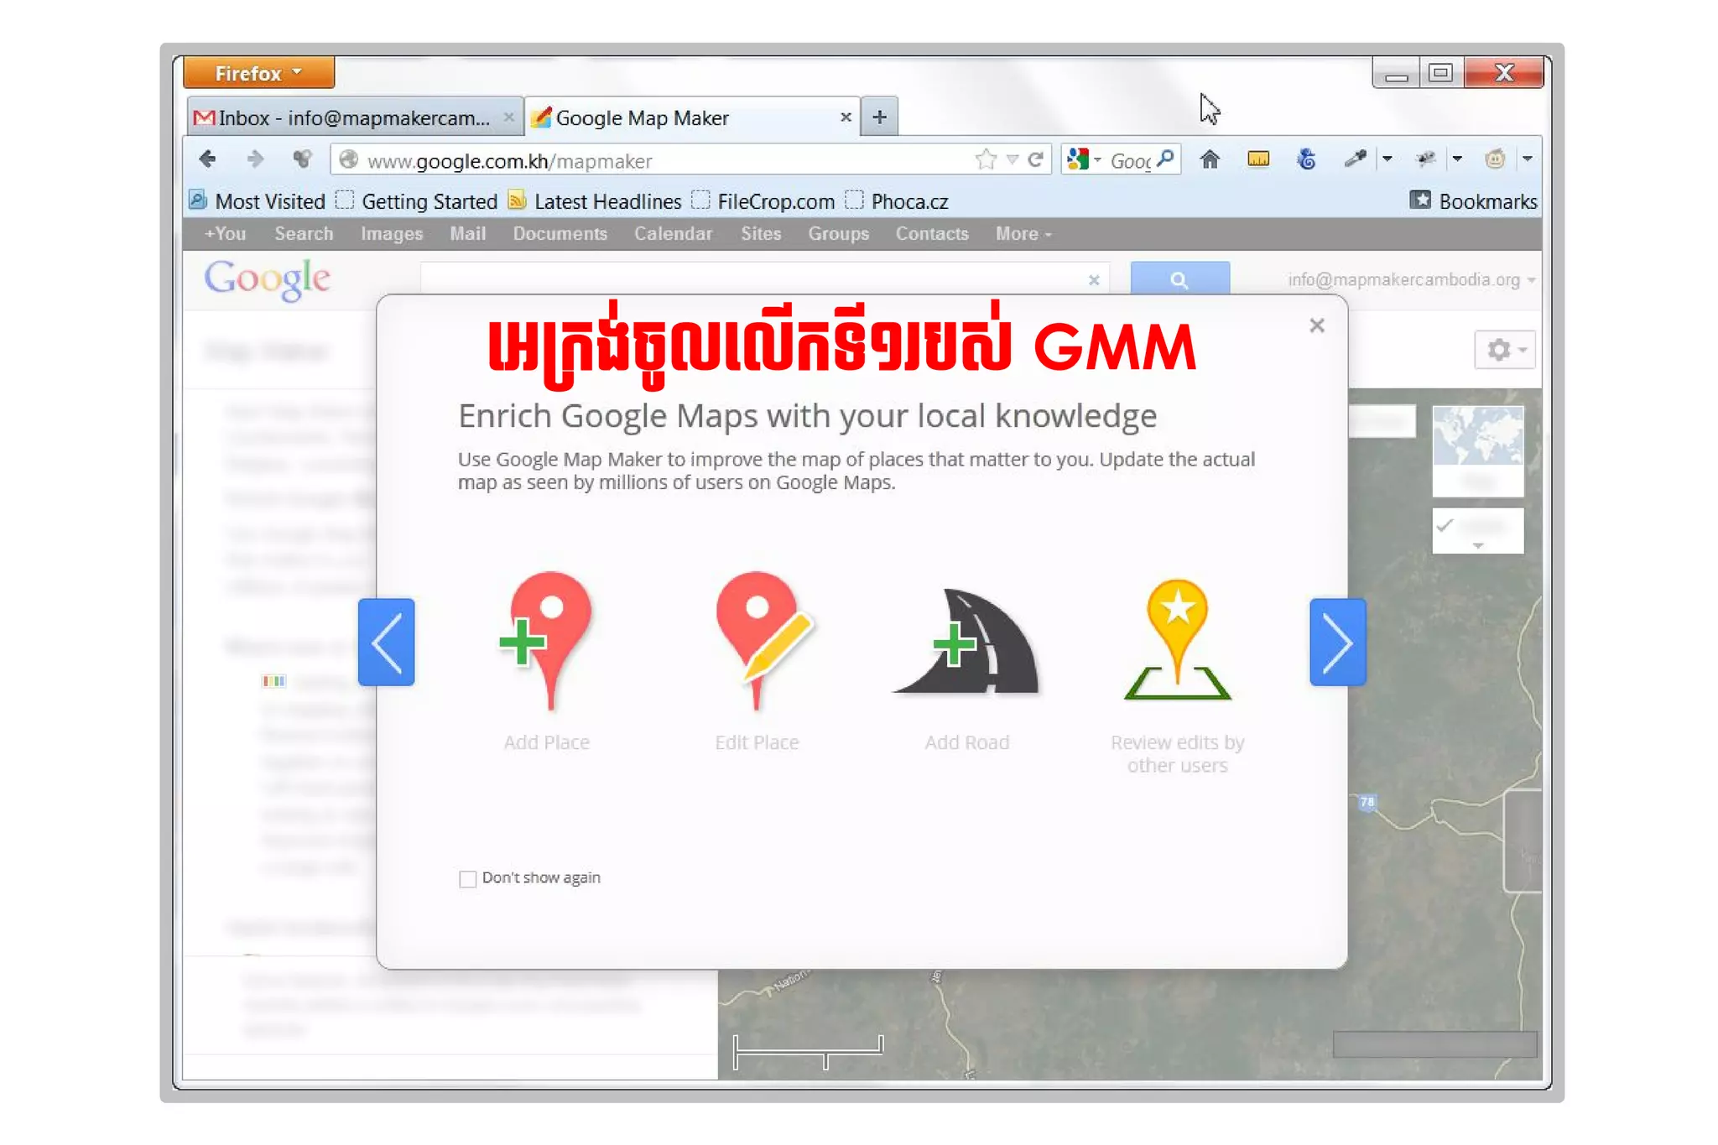Click Calendar in Google bar
Image resolution: width=1718 pixels, height=1145 pixels.
coord(673,234)
